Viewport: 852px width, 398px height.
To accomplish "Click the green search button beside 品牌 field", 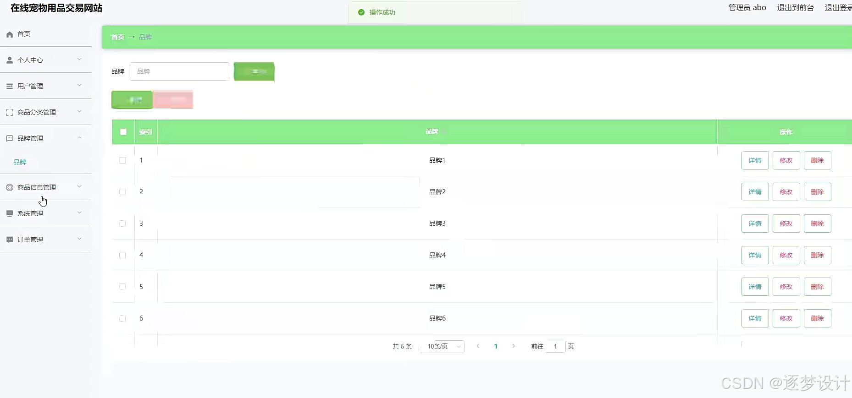I will 254,71.
